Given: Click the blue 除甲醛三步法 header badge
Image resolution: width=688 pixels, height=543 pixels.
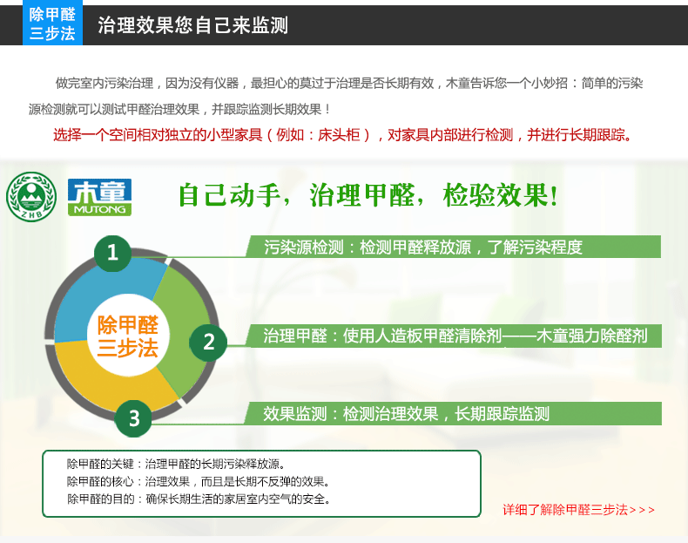Looking at the screenshot, I should pos(52,23).
